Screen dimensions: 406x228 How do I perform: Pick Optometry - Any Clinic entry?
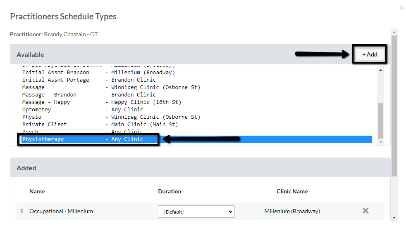pos(197,110)
